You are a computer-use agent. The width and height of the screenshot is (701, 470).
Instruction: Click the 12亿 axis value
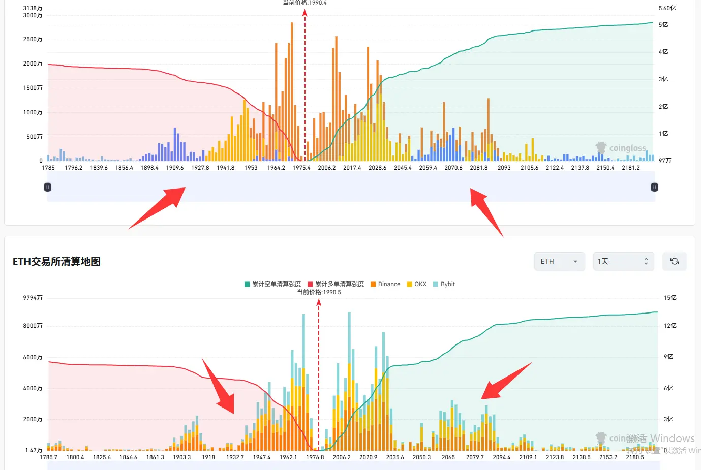[x=670, y=326]
